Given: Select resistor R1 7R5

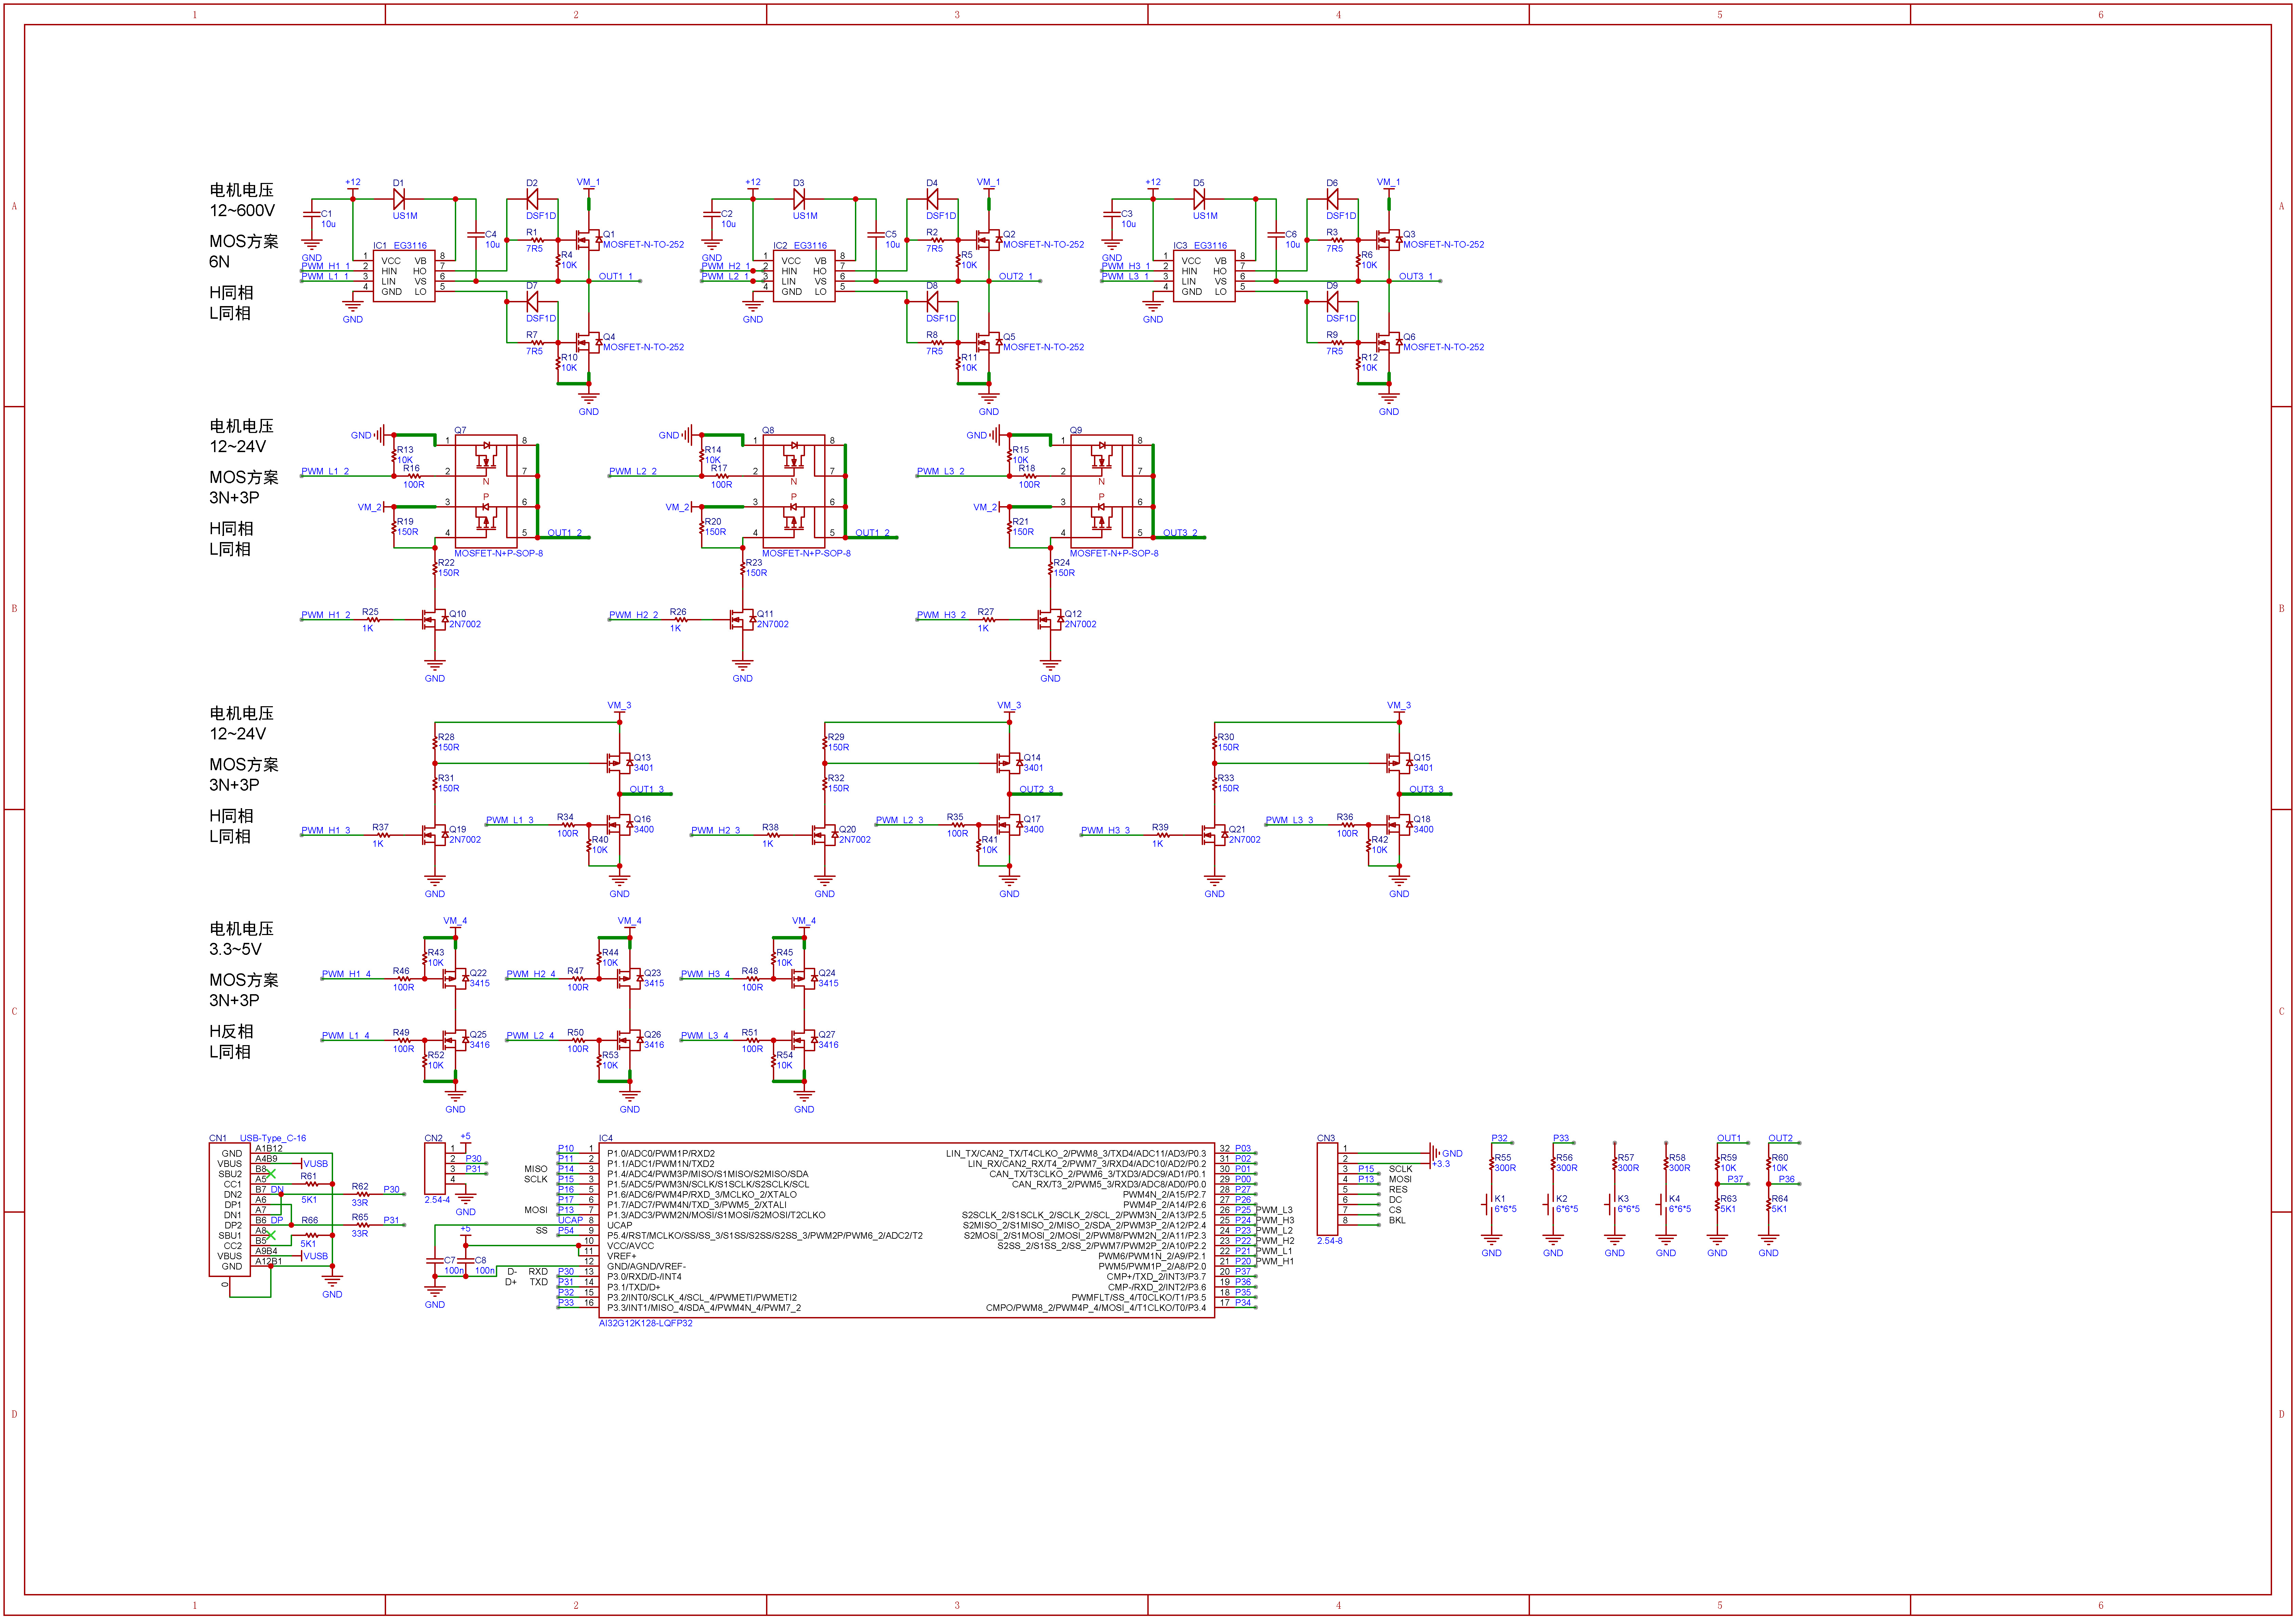Looking at the screenshot, I should click(x=537, y=240).
